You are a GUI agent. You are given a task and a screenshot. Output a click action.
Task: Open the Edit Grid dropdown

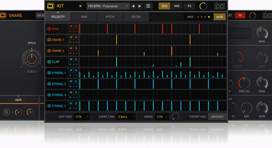tap(81, 117)
